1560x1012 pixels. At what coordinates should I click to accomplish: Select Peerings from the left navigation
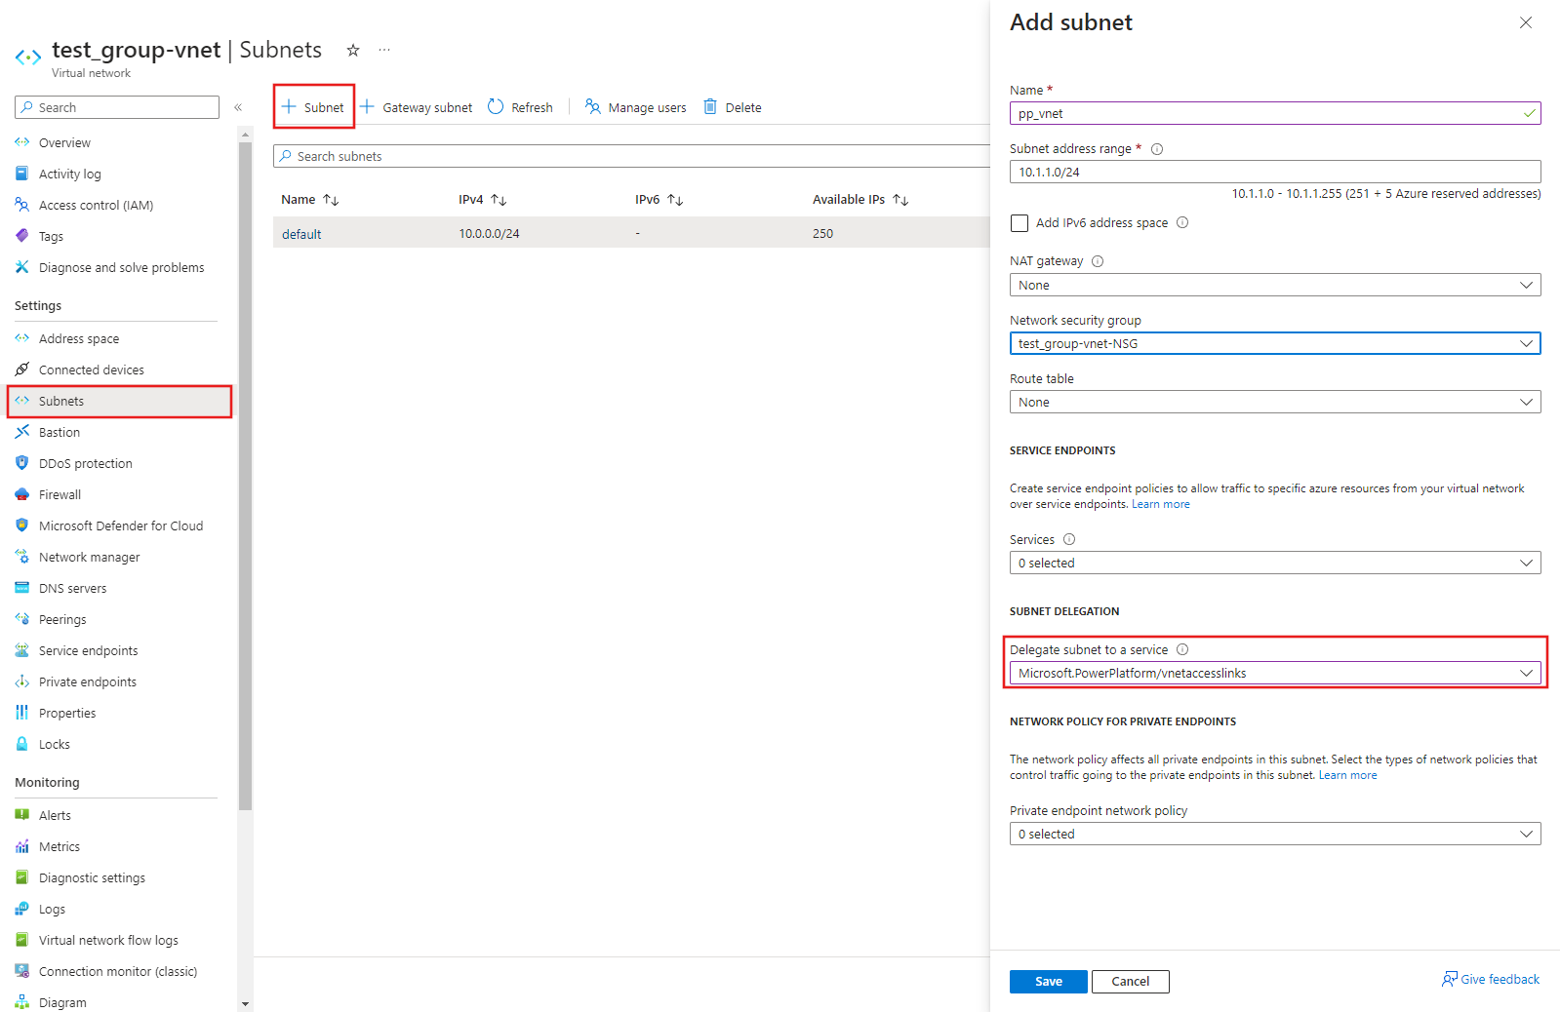tap(62, 619)
